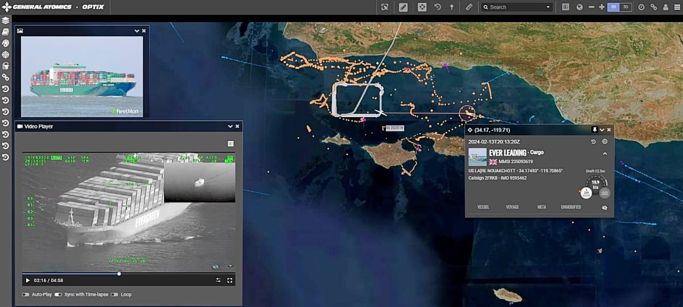Open the user account icon
The height and width of the screenshot is (307, 683).
tap(665, 7)
